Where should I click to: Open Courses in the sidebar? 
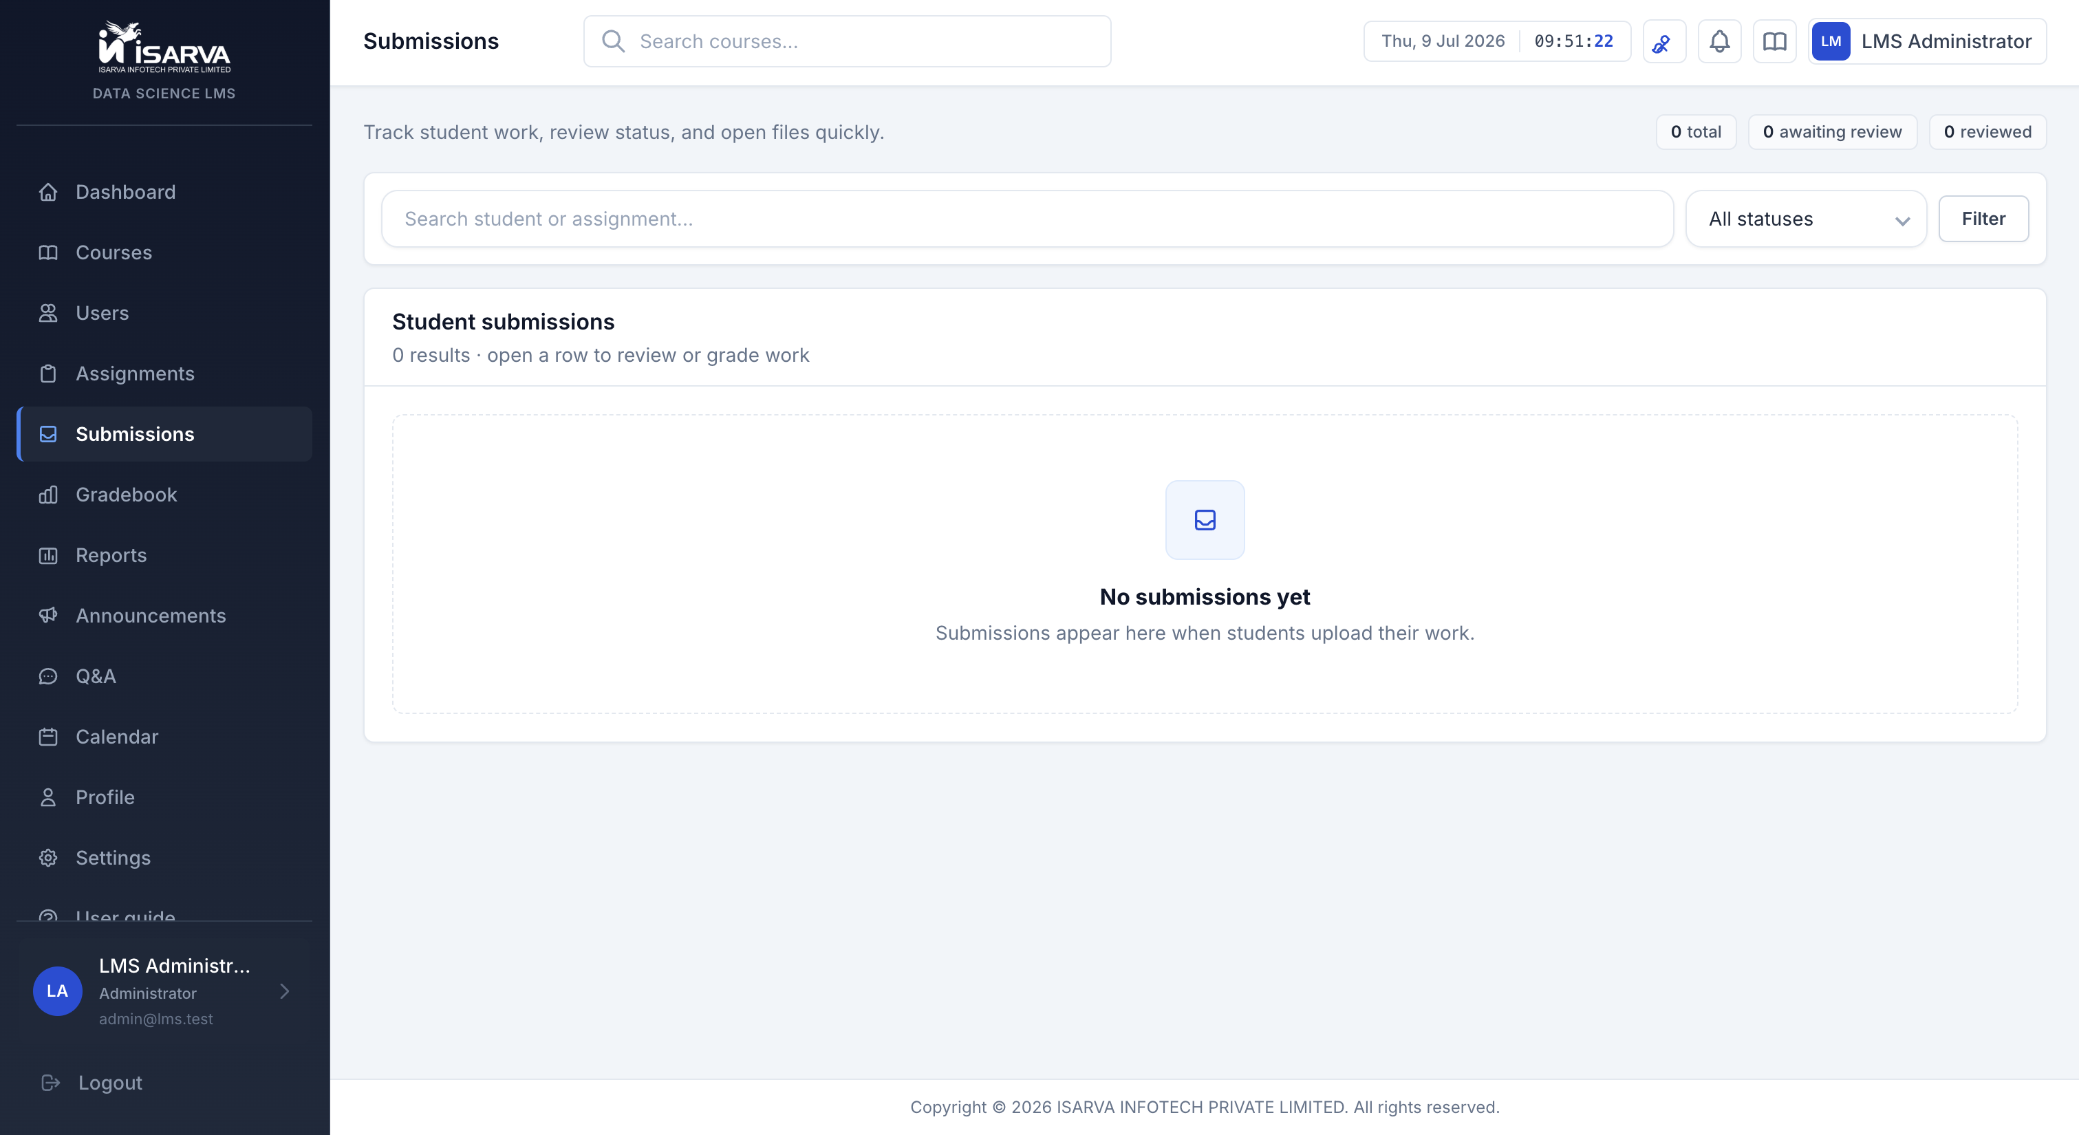click(164, 252)
